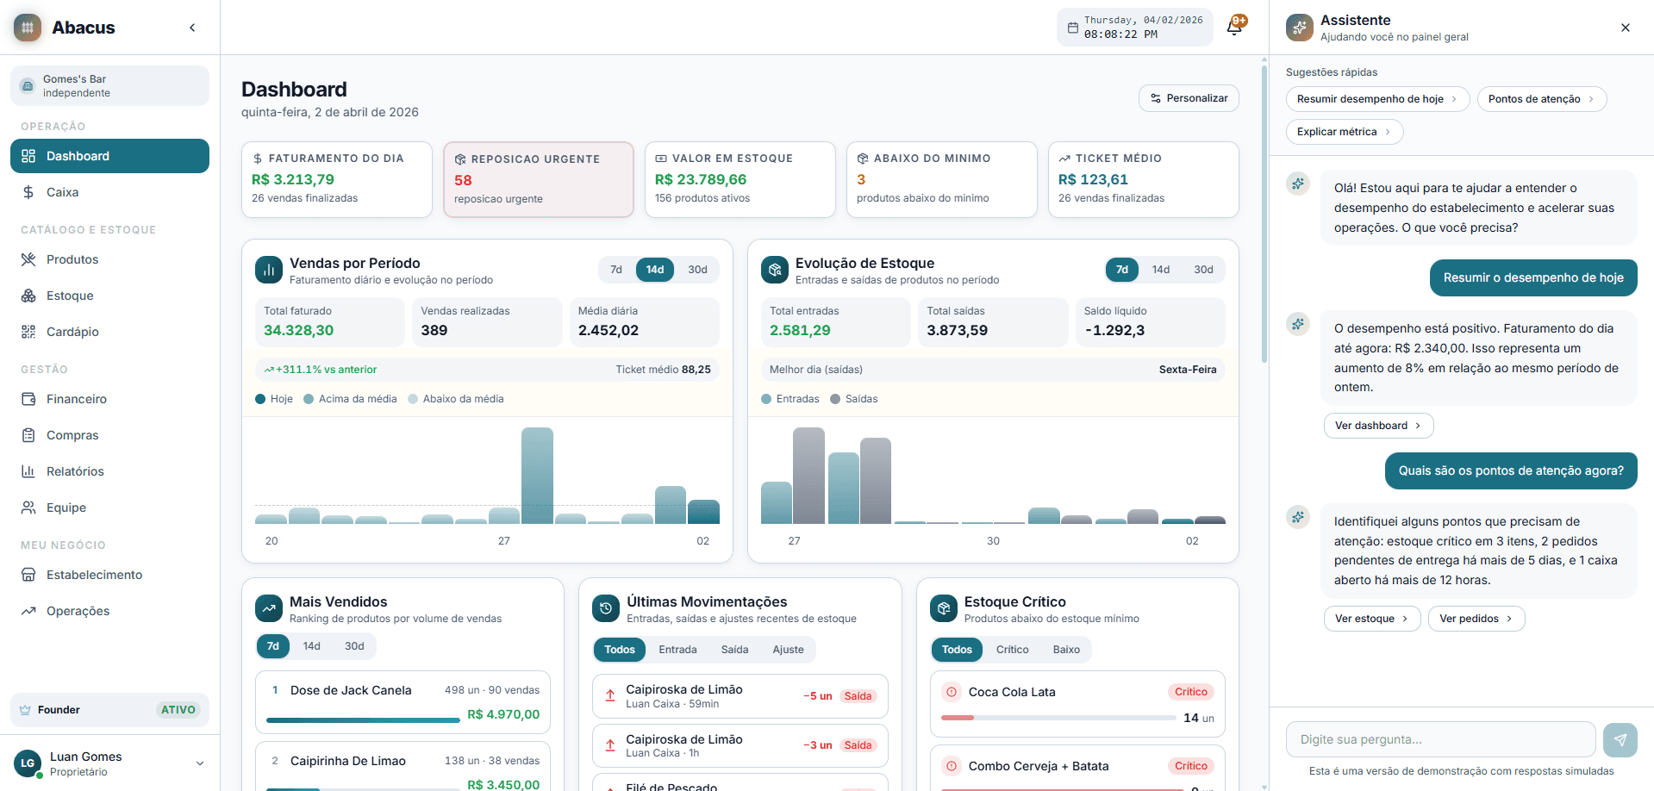Click the Abacus logo icon

tap(28, 28)
